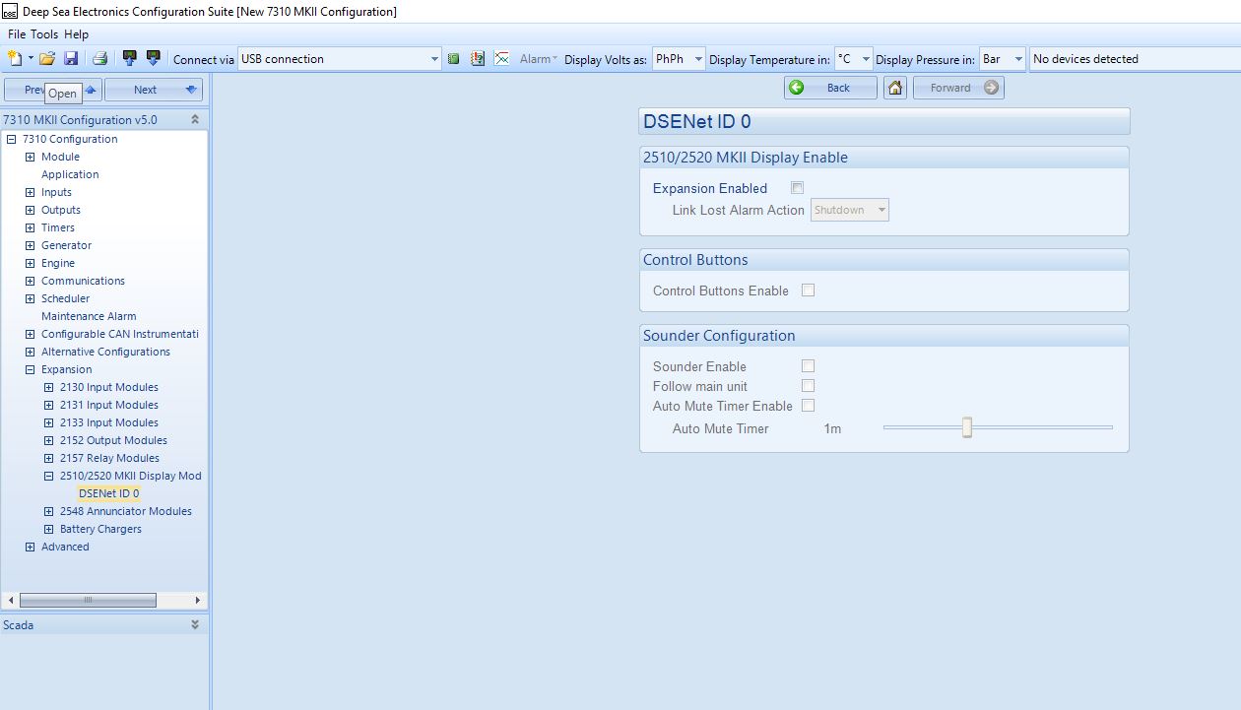Click the Next button above the tree
1241x710 pixels.
[x=153, y=90]
